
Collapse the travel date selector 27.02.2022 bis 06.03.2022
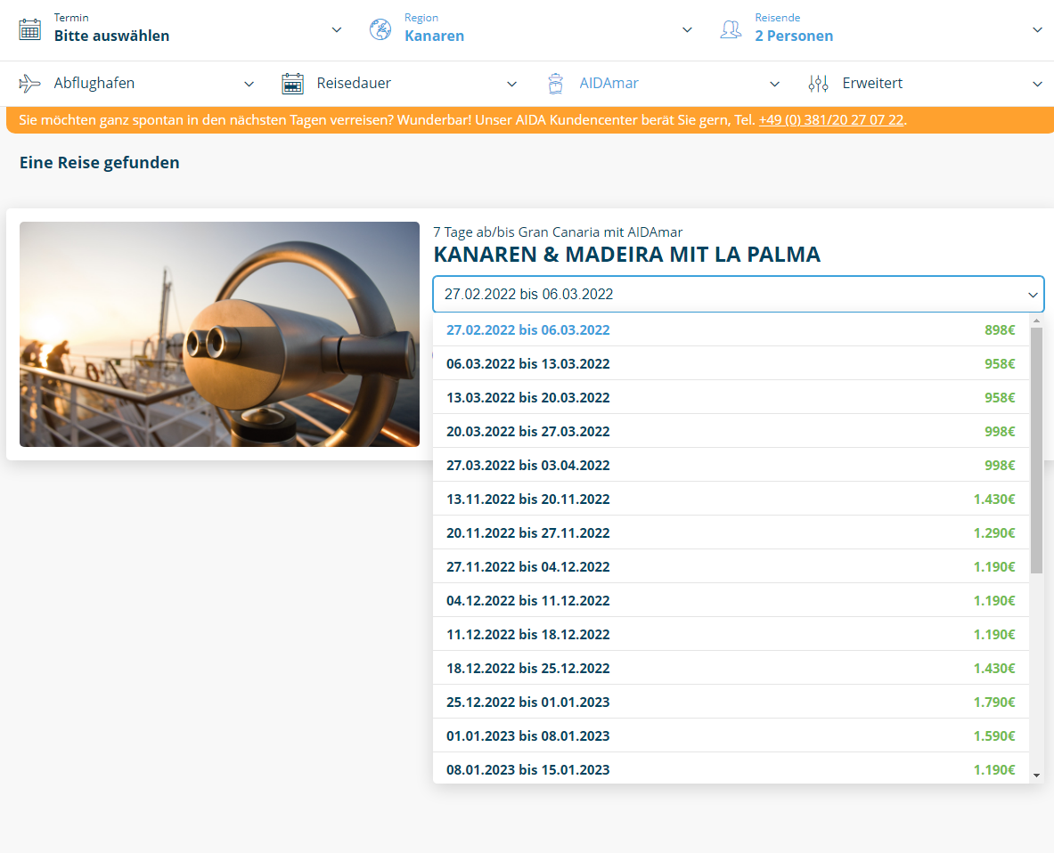pyautogui.click(x=1033, y=294)
